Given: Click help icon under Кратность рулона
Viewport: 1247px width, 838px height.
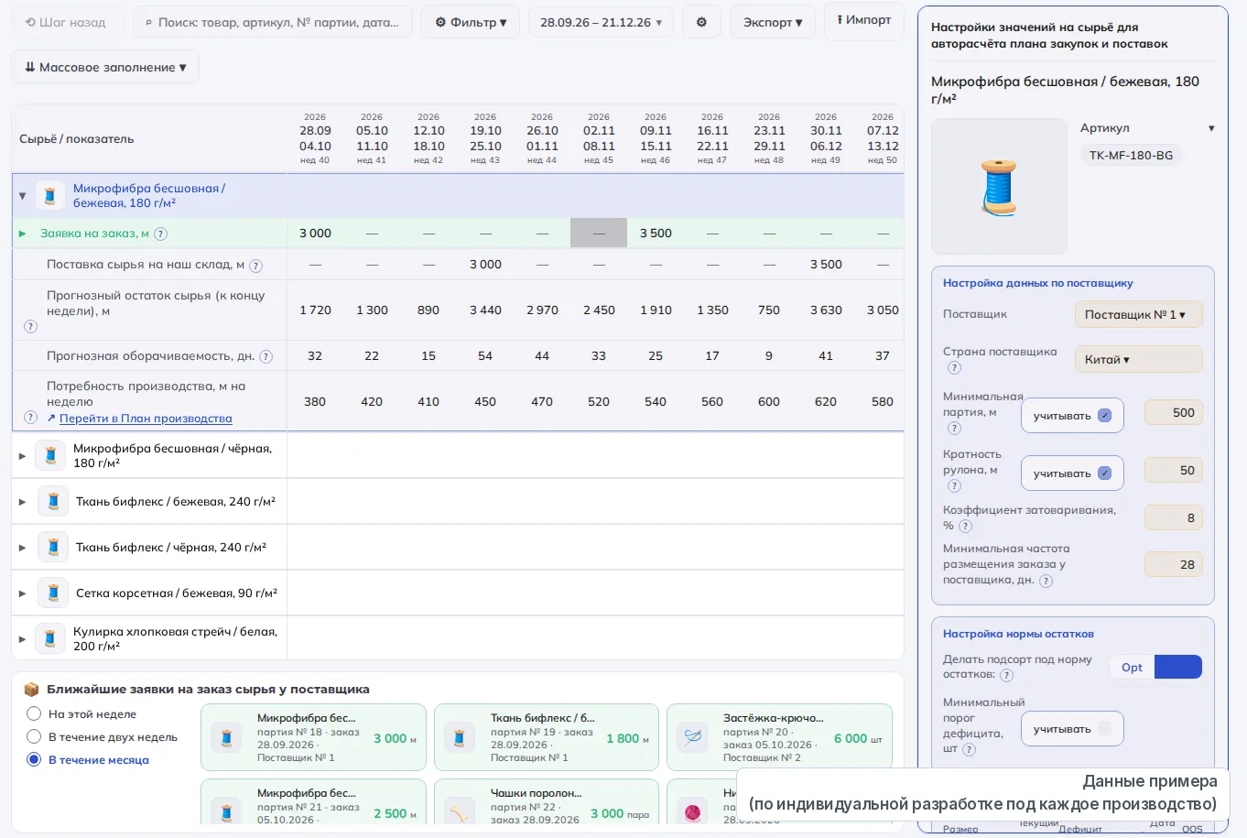Looking at the screenshot, I should click(x=954, y=485).
